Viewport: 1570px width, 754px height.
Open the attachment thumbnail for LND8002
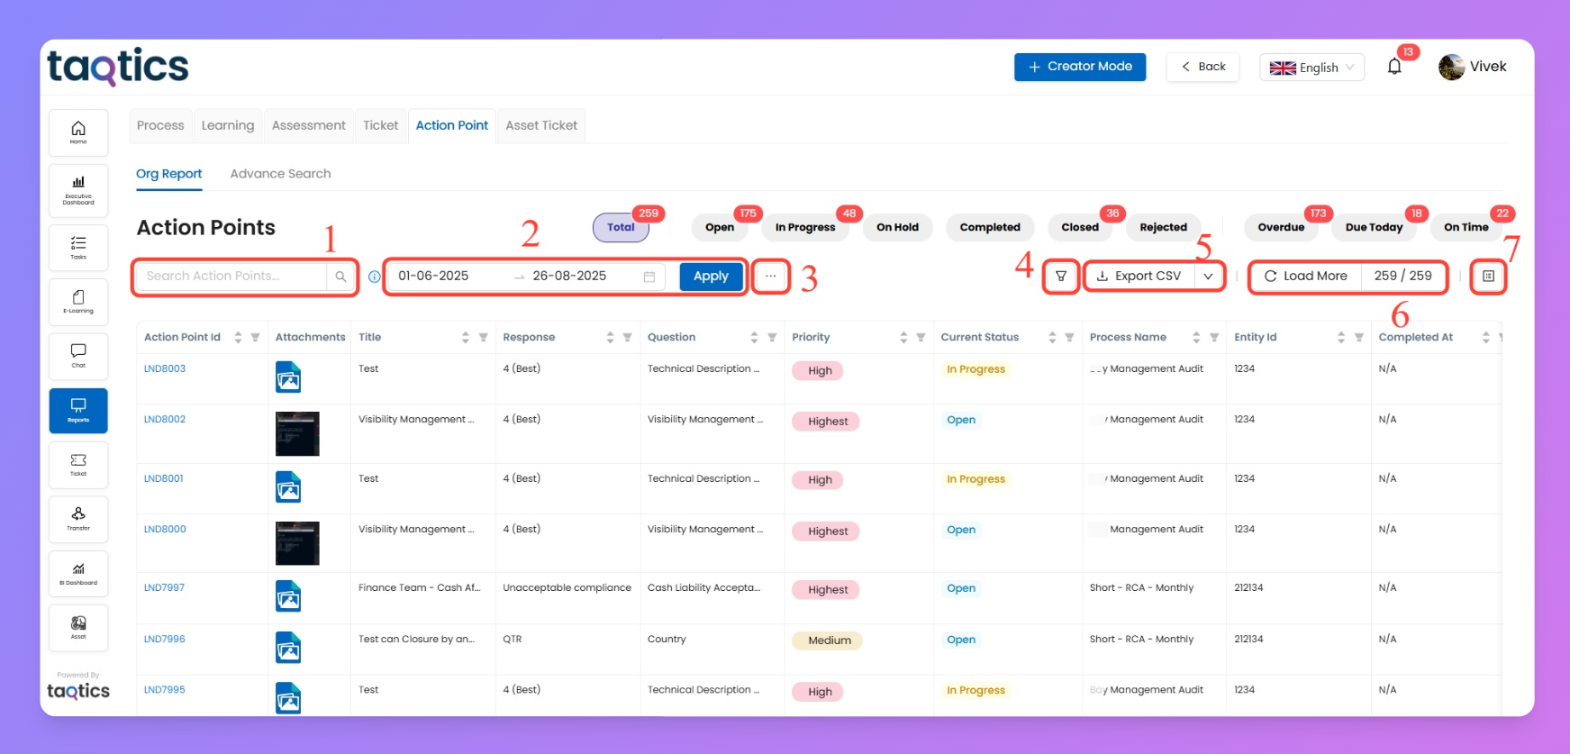click(x=297, y=434)
